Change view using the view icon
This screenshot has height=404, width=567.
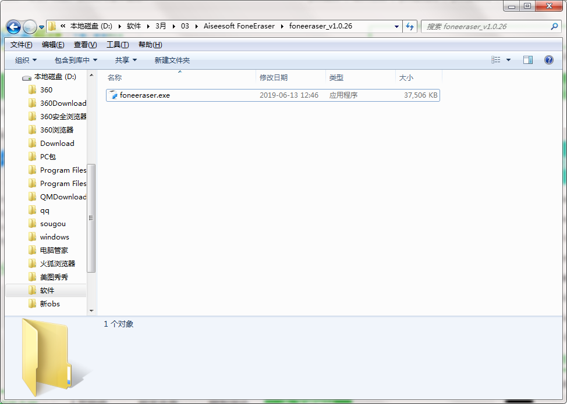[x=496, y=60]
